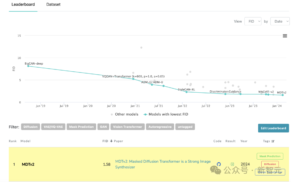Click the edit tags pencil icon

pos(273,141)
